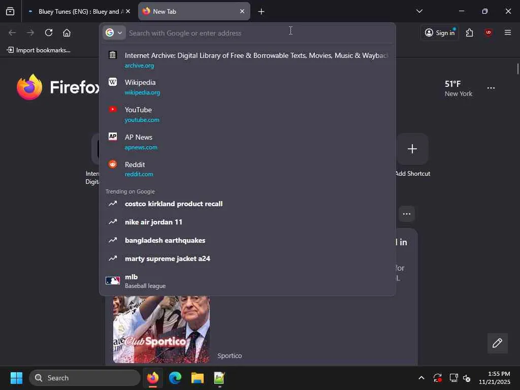The width and height of the screenshot is (520, 390).
Task: Open the Firefox application hamburger menu
Action: pyautogui.click(x=507, y=32)
